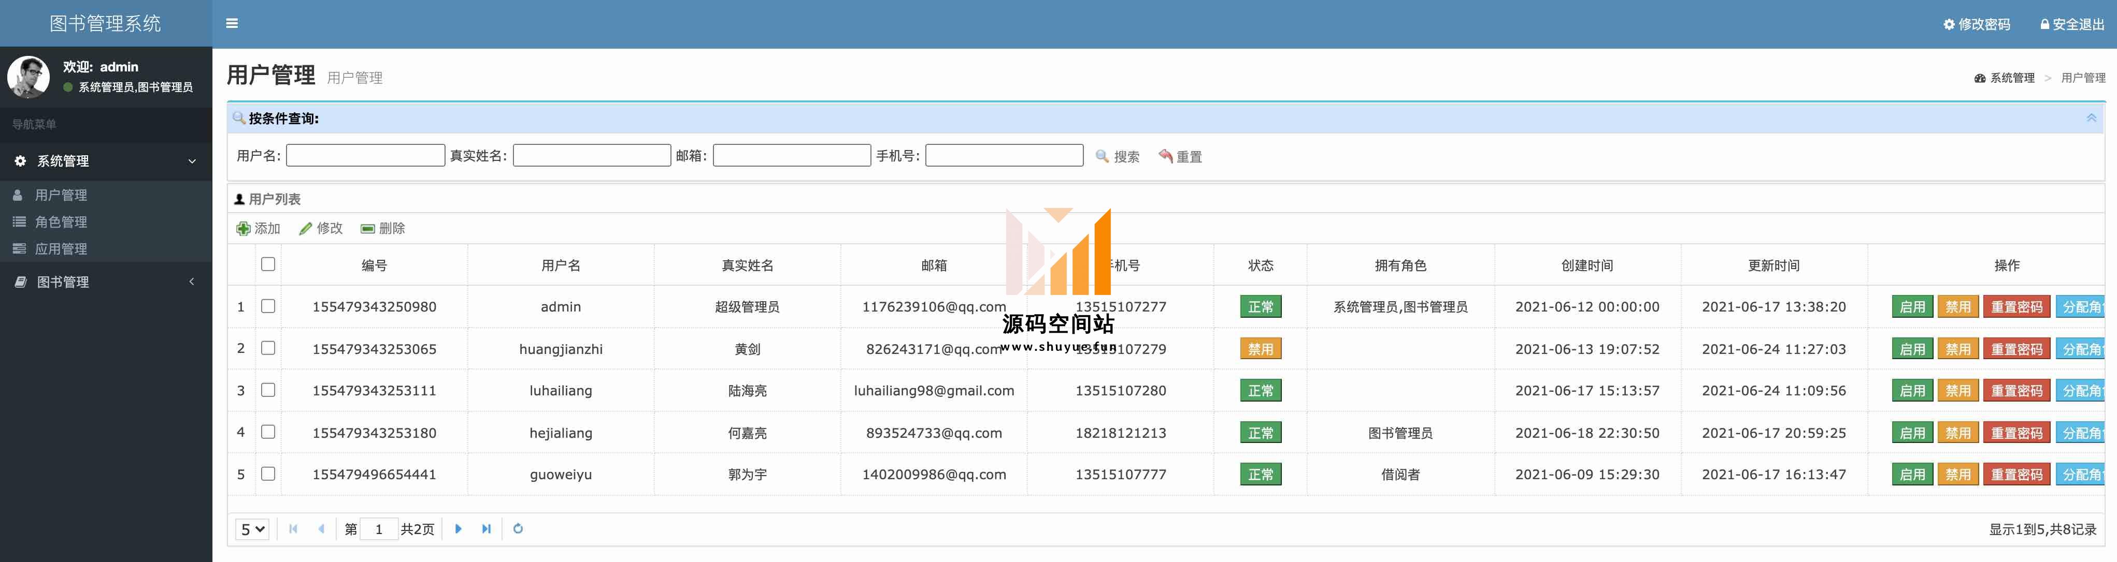Click the 图书管理系统 title logo
Image resolution: width=2117 pixels, height=562 pixels.
pos(105,23)
